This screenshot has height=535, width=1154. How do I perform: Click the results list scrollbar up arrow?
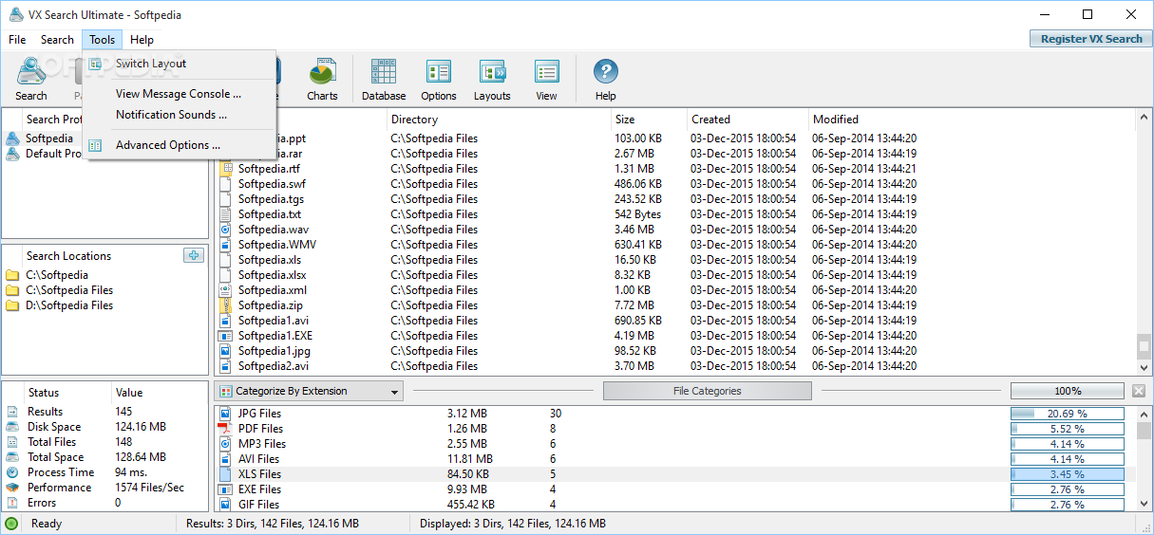(1145, 118)
